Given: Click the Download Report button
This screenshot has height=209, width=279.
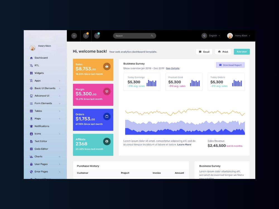Looking at the screenshot, I should [230, 65].
